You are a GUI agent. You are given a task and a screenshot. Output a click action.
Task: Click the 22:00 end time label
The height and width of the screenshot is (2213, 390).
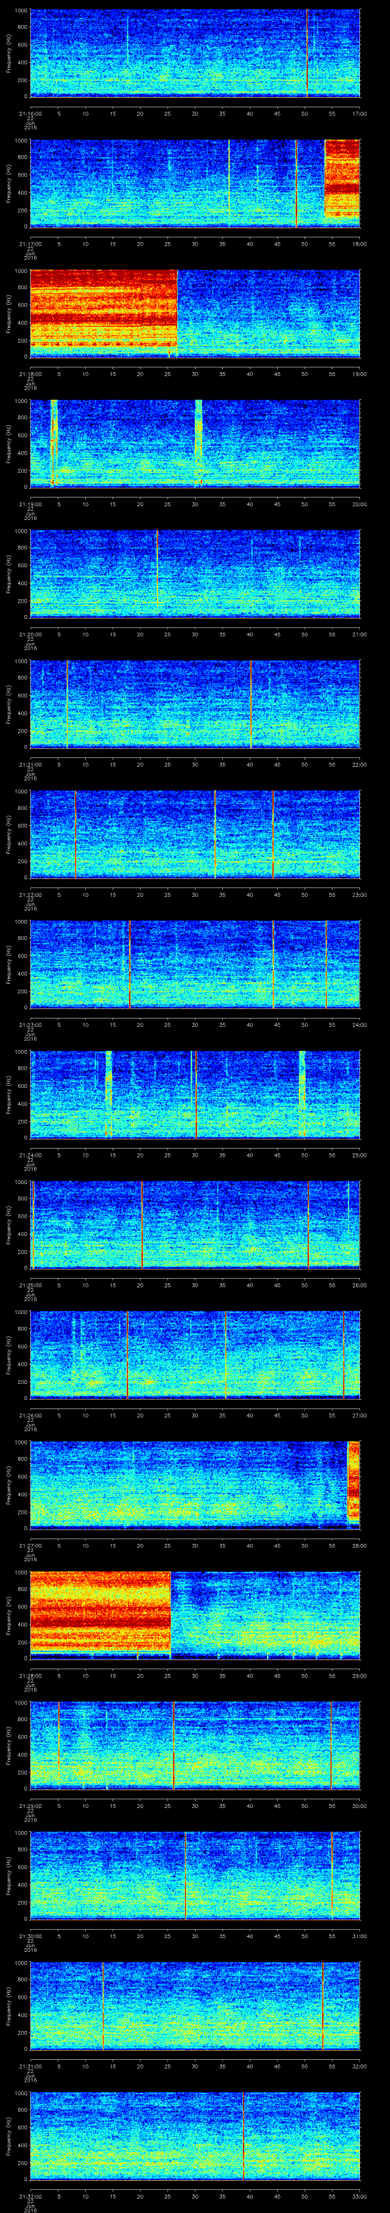tap(359, 765)
